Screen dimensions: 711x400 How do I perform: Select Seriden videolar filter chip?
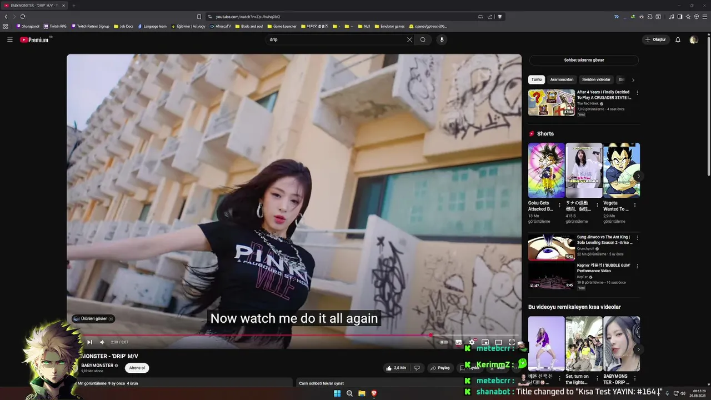[596, 79]
